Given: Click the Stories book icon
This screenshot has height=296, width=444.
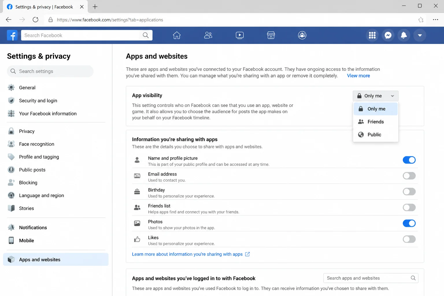Looking at the screenshot, I should [x=11, y=208].
